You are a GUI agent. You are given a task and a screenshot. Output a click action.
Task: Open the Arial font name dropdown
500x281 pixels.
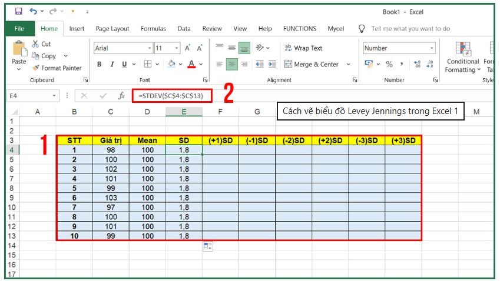(x=149, y=48)
